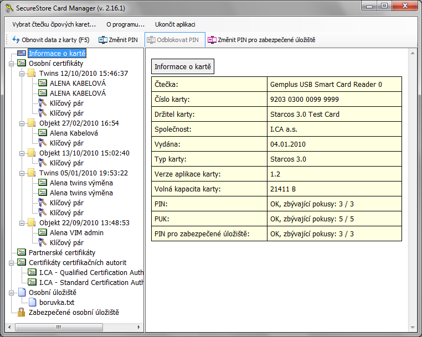This screenshot has height=337, width=422.
Task: Click icon of I.CA - Qualified Certification Authority
Action: pos(32,272)
